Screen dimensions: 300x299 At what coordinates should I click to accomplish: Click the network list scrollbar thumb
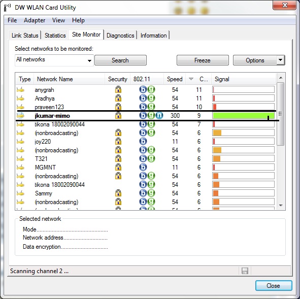click(x=281, y=114)
